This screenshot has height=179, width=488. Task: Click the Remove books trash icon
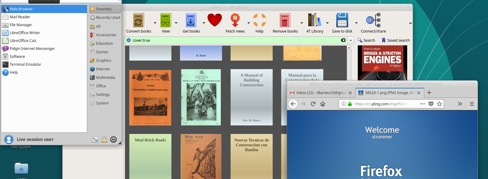[285, 20]
